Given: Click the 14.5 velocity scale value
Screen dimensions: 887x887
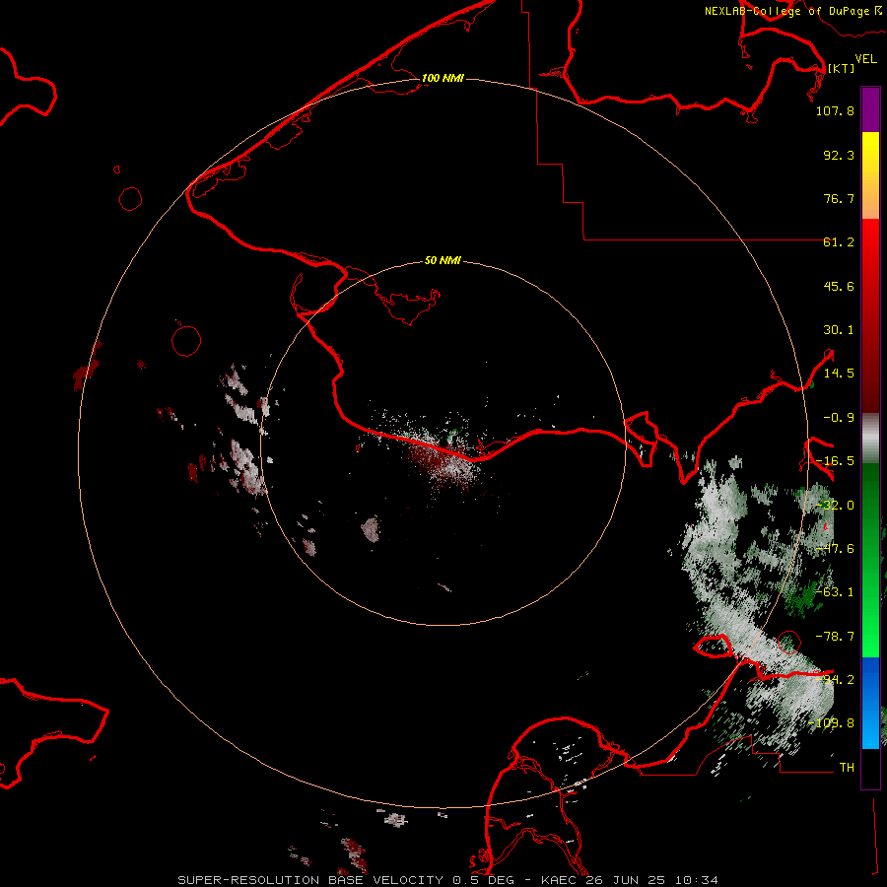Looking at the screenshot, I should tap(839, 374).
